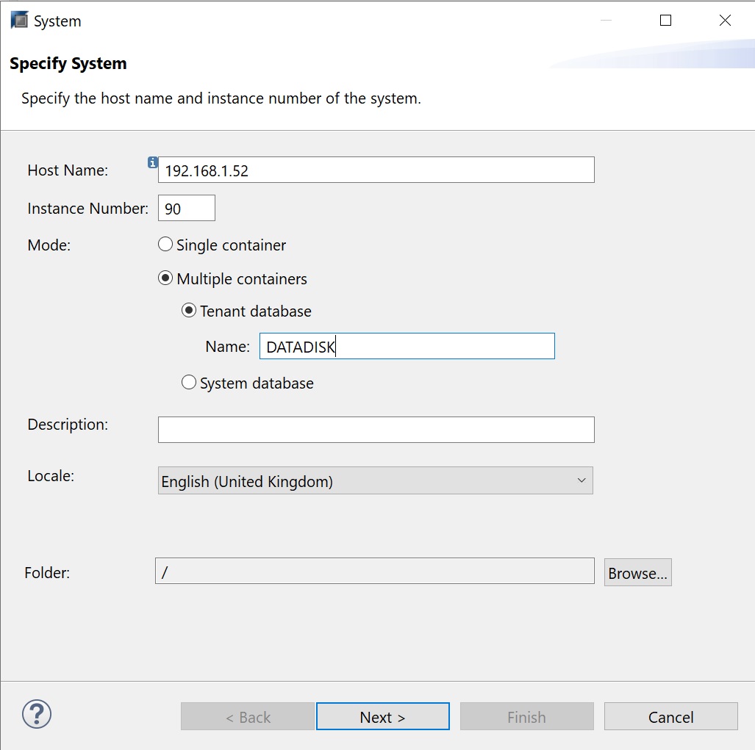The width and height of the screenshot is (755, 750).
Task: Click the 'Locale:' label
Action: (x=51, y=476)
